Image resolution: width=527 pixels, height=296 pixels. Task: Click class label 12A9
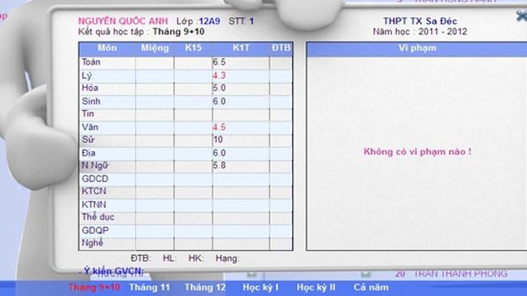pyautogui.click(x=209, y=22)
